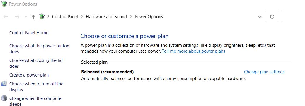This screenshot has height=106, width=305.
Task: Expand the chevron after Control Panel breadcrumb
Action: click(82, 17)
